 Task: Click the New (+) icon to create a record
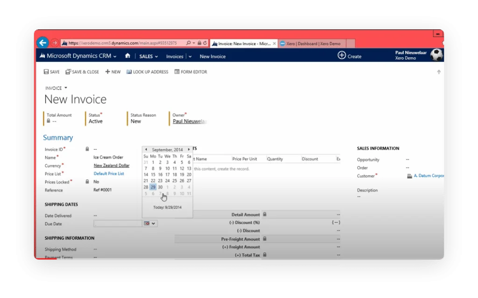click(x=106, y=72)
